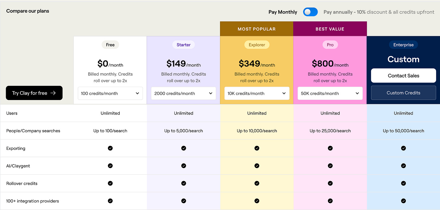Click the Custom Credits button
The image size is (440, 210).
(x=403, y=93)
